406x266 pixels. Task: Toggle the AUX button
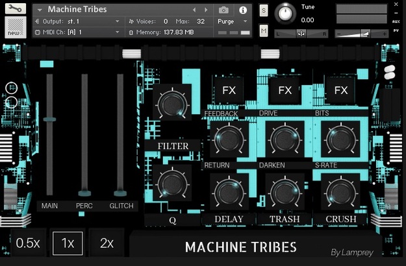pos(396,21)
